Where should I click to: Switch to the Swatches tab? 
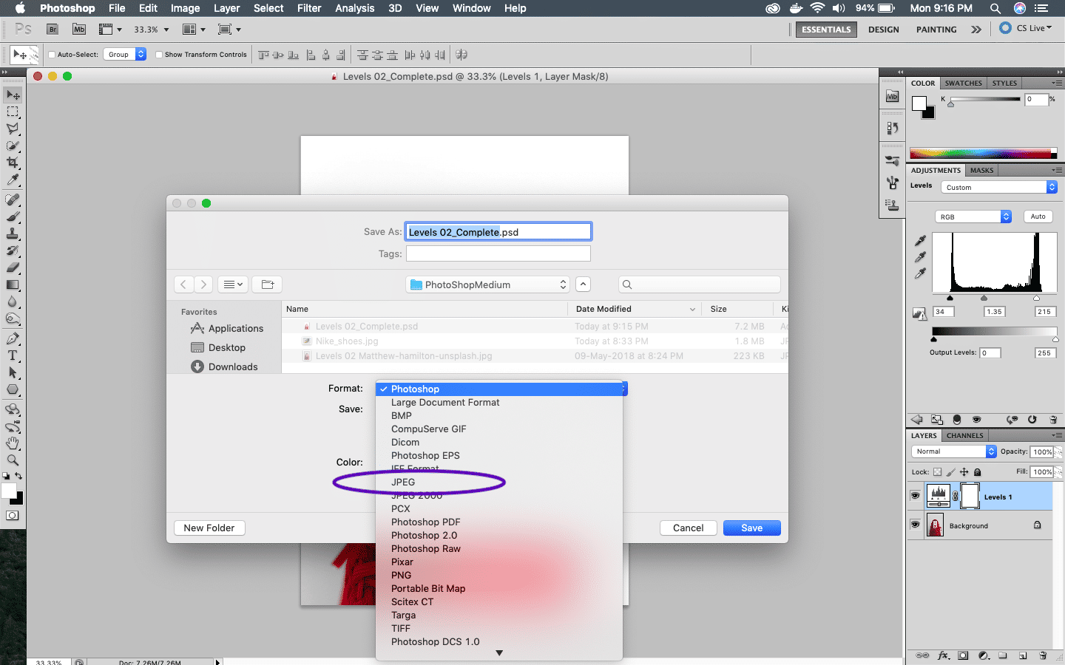point(963,83)
